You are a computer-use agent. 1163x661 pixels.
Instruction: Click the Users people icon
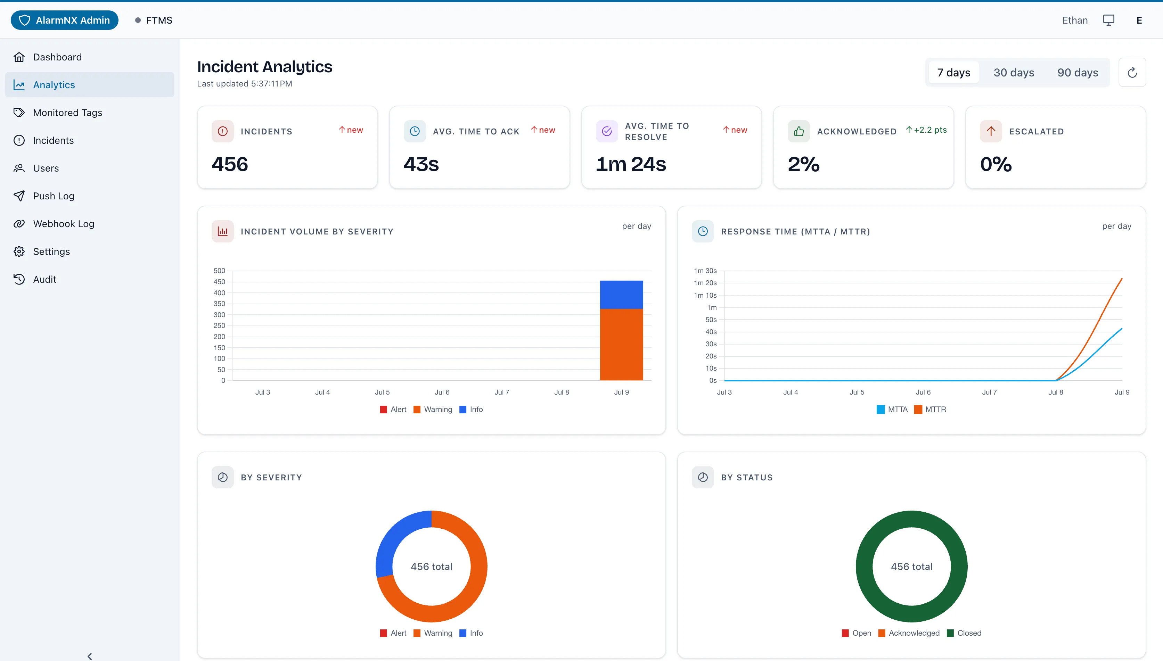(19, 168)
